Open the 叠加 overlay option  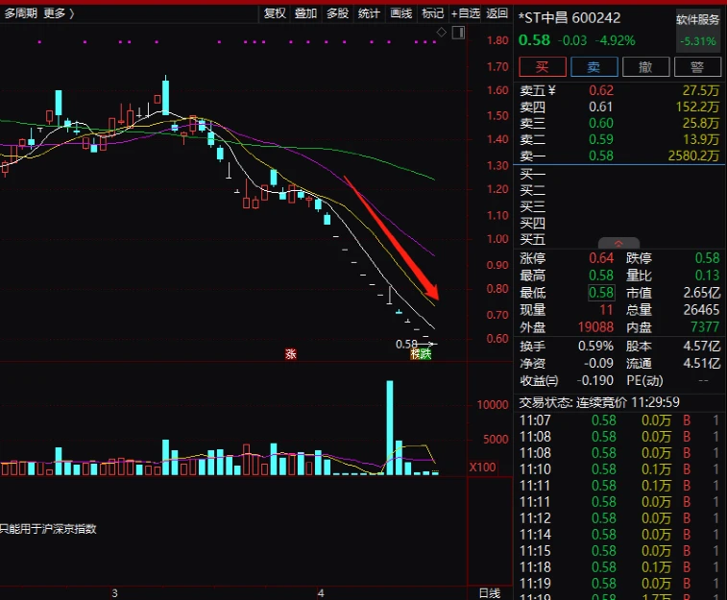pos(305,13)
